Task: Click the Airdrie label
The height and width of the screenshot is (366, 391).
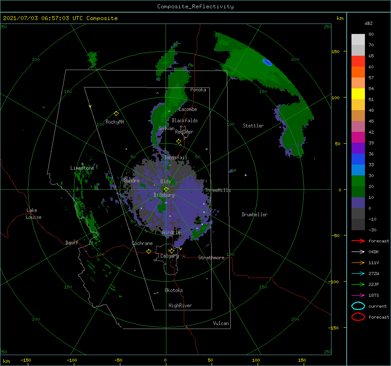Action: pyautogui.click(x=171, y=232)
